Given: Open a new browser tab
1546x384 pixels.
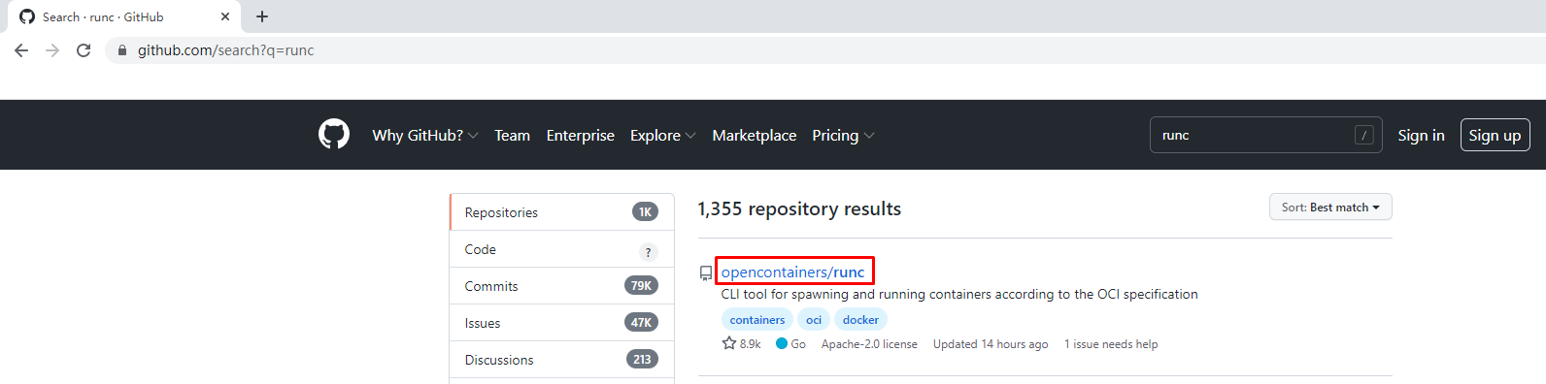Looking at the screenshot, I should (262, 16).
